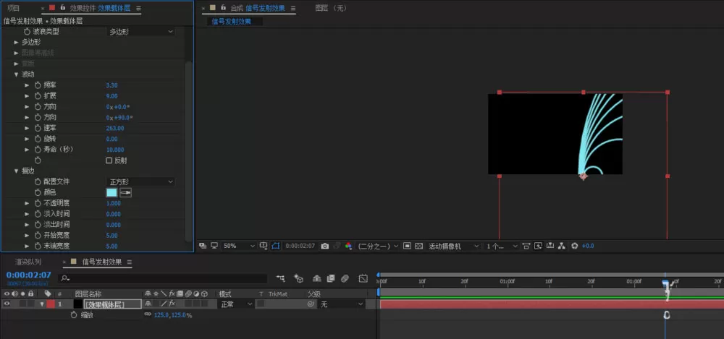Image resolution: width=724 pixels, height=339 pixels.
Task: Click the timeline layer search field
Action: (163, 278)
